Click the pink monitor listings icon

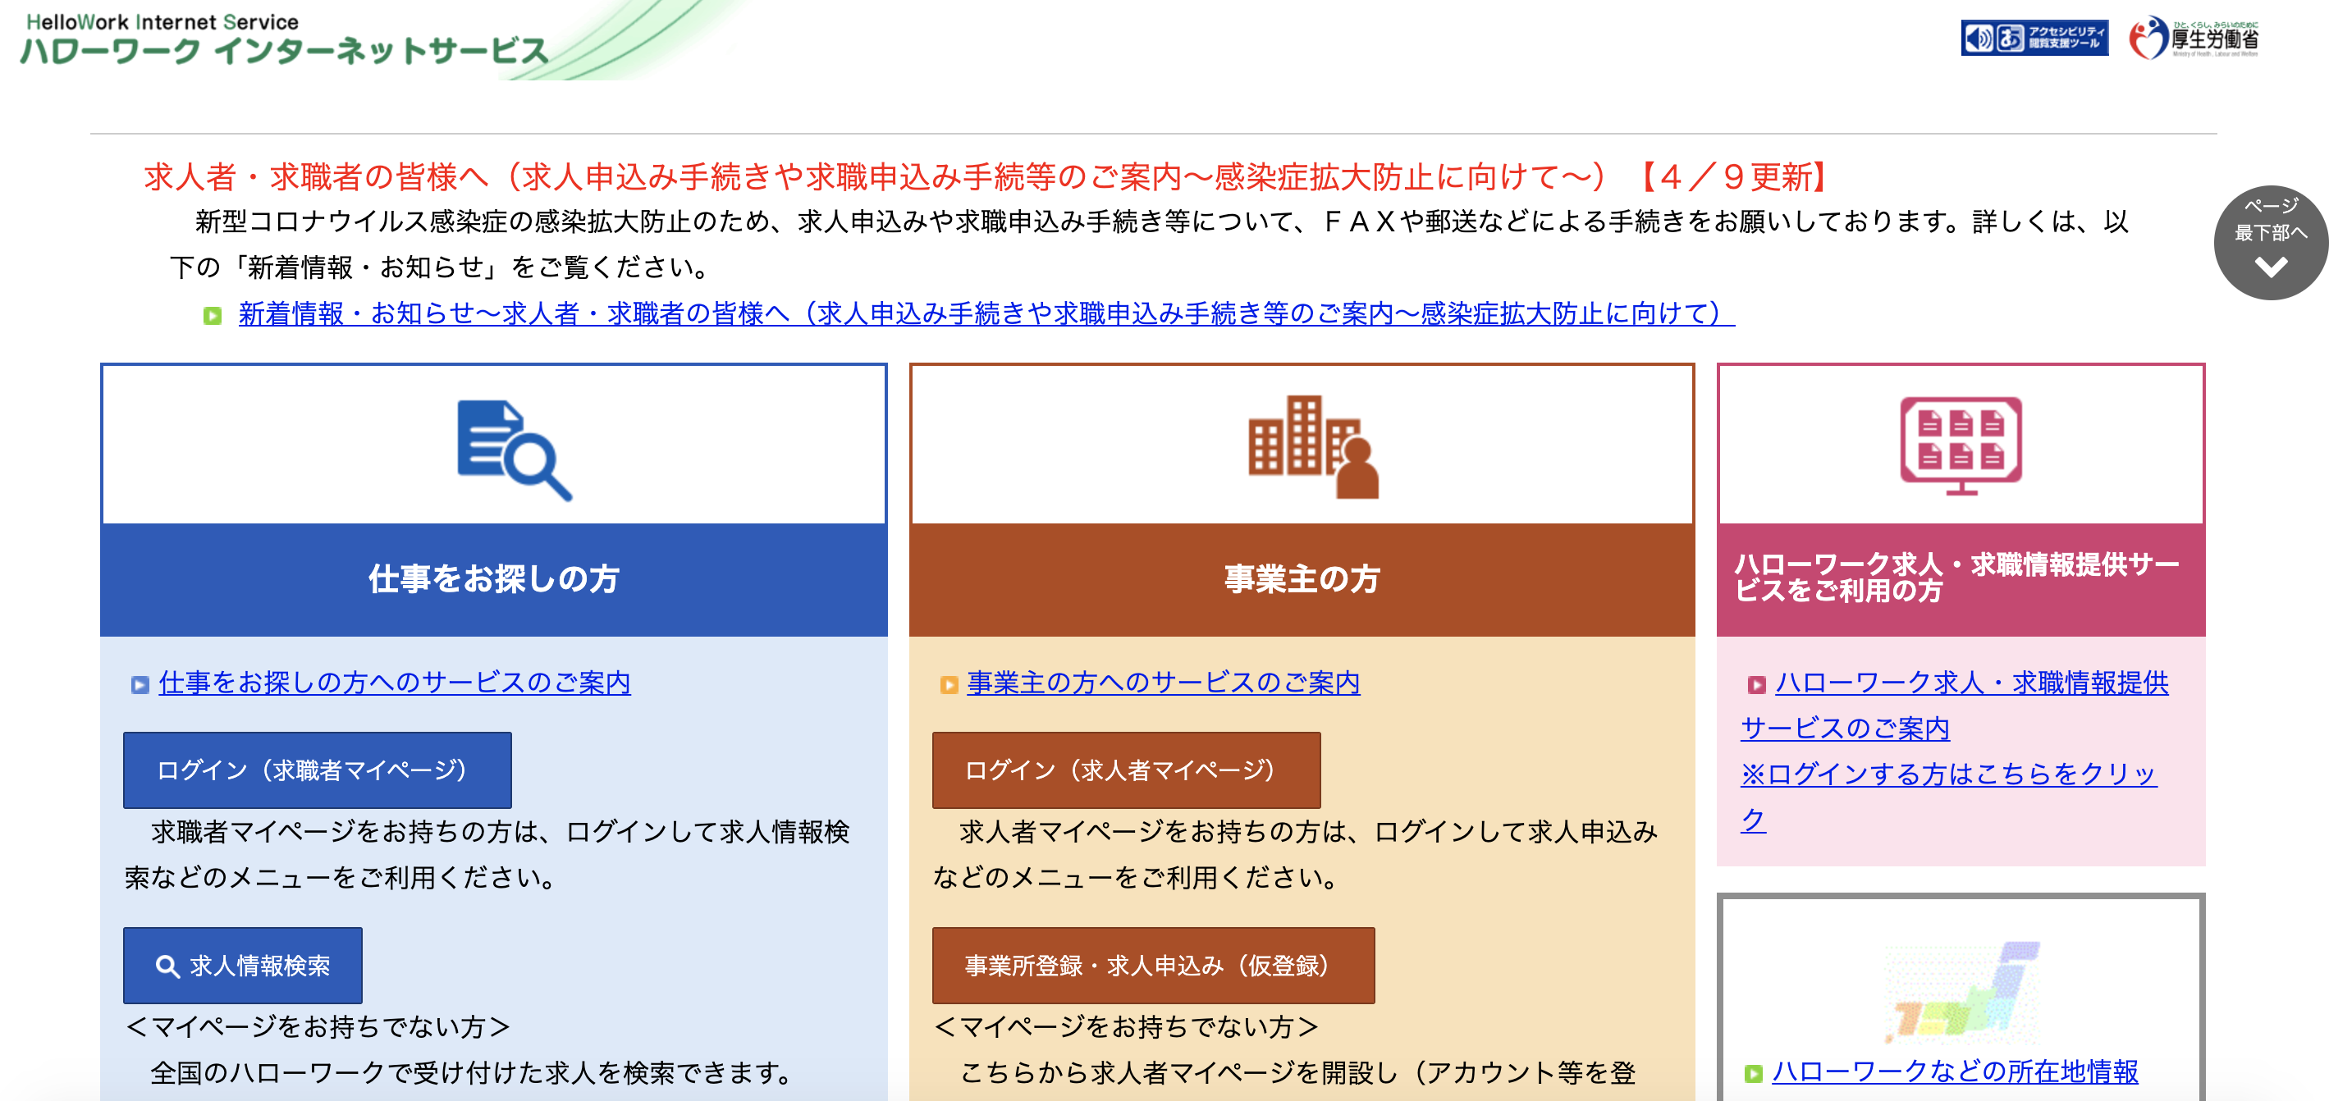pyautogui.click(x=1961, y=445)
